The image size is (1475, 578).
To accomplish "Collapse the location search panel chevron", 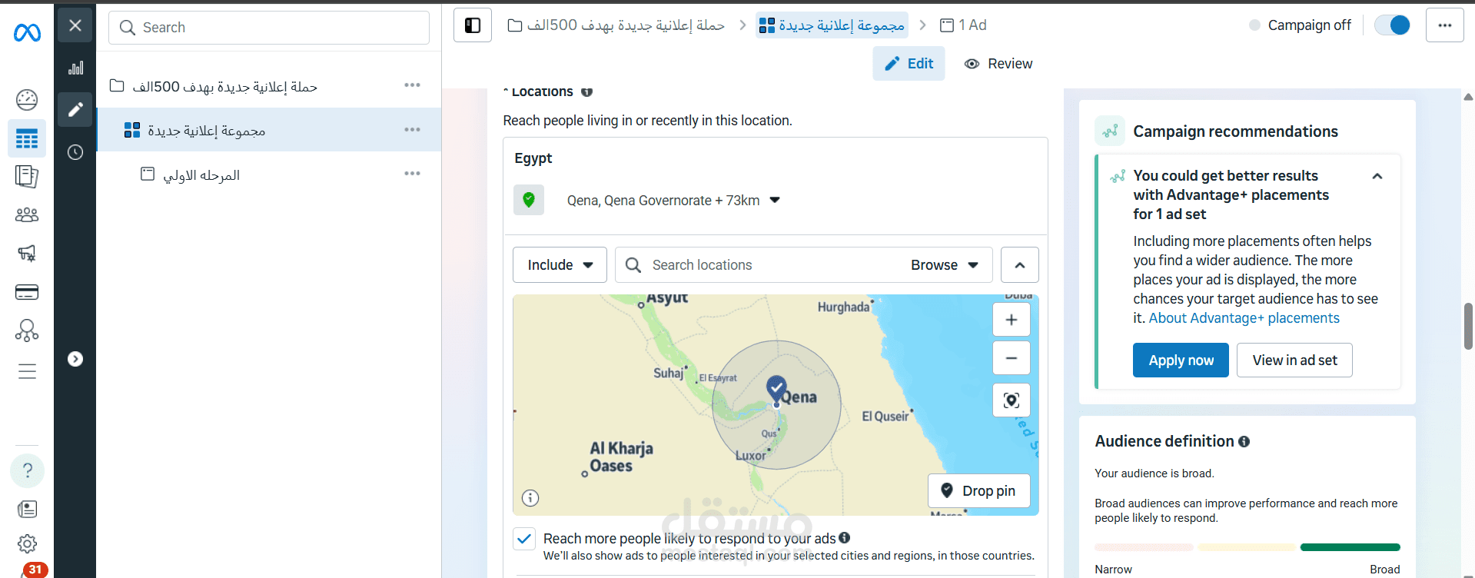I will (1020, 264).
